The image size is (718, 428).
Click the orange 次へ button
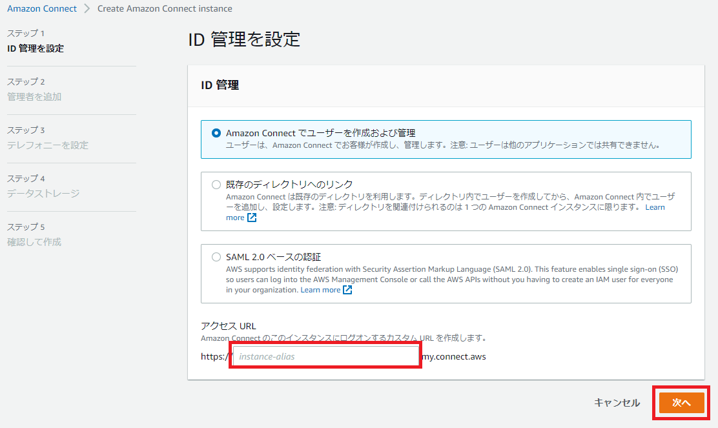click(x=681, y=403)
